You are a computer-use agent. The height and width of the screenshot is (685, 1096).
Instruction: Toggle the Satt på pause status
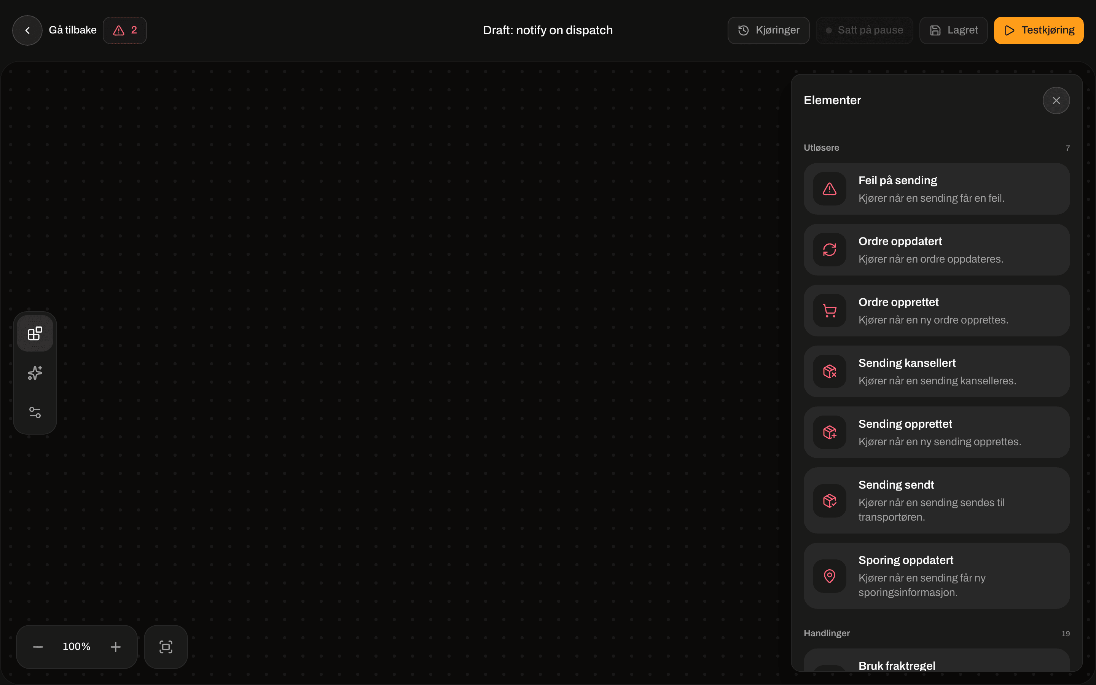click(864, 30)
